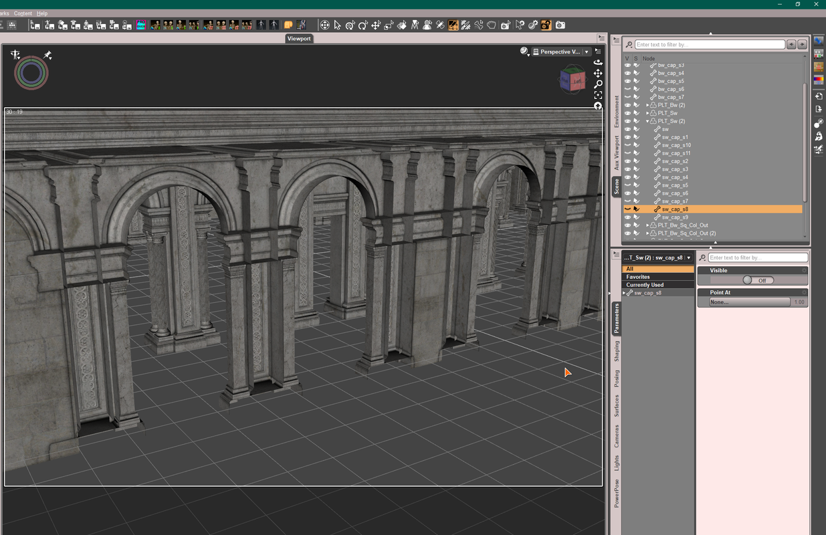
Task: Click the frame-selection icon in viewport controls
Action: (x=598, y=95)
